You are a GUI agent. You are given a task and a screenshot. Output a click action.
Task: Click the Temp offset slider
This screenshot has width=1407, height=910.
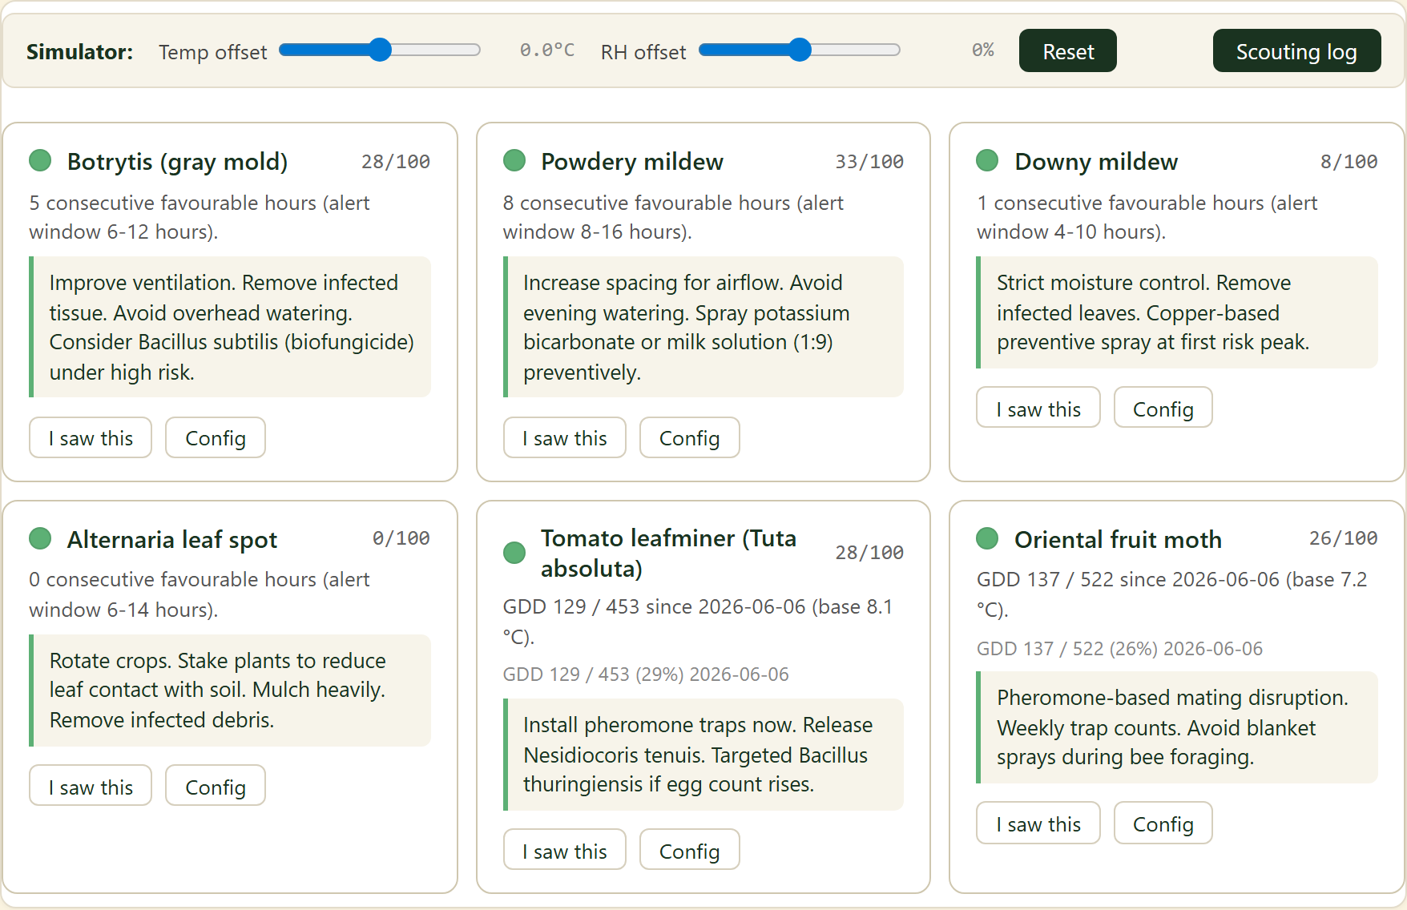pyautogui.click(x=380, y=50)
